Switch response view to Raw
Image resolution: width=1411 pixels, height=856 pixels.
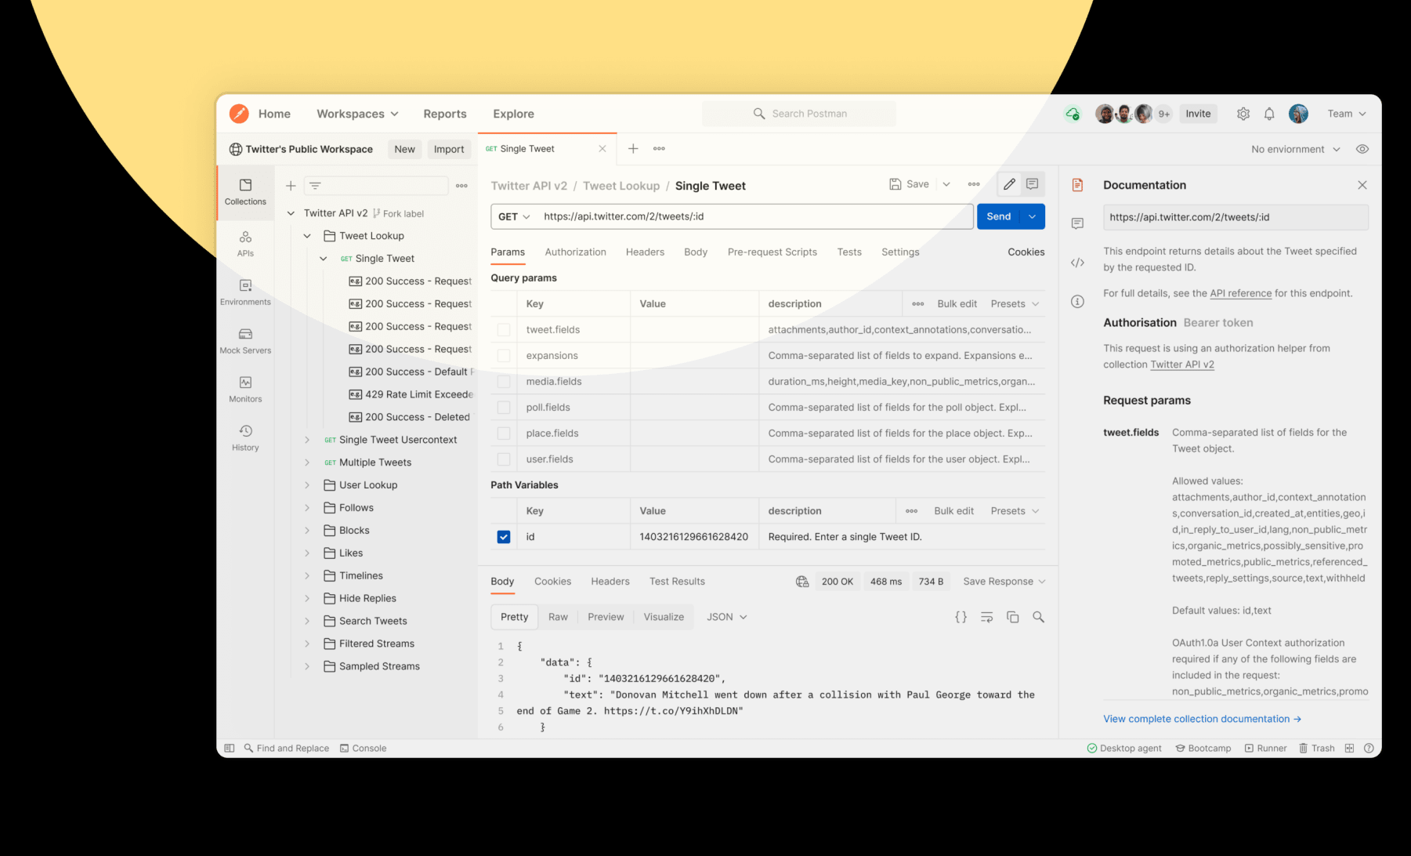(x=558, y=617)
